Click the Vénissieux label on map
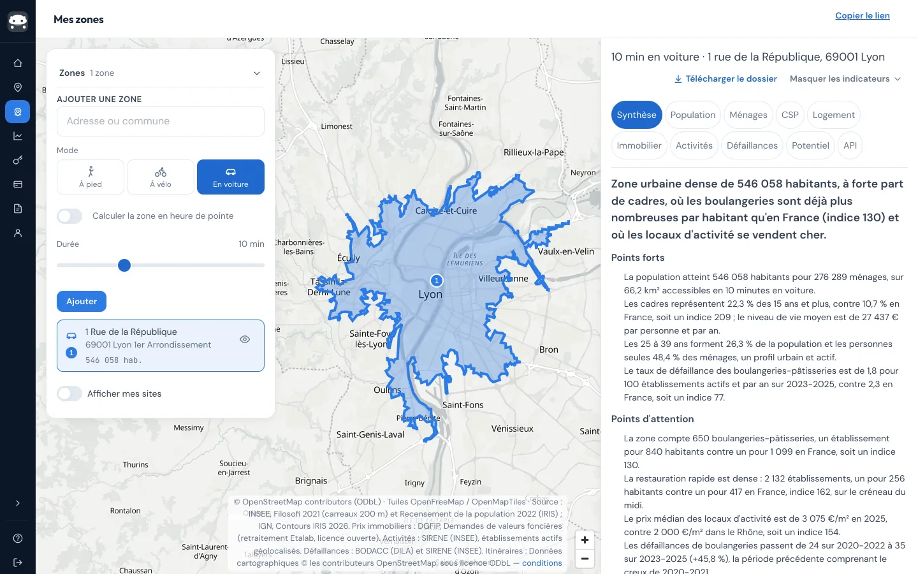The width and height of the screenshot is (918, 574). pyautogui.click(x=513, y=429)
